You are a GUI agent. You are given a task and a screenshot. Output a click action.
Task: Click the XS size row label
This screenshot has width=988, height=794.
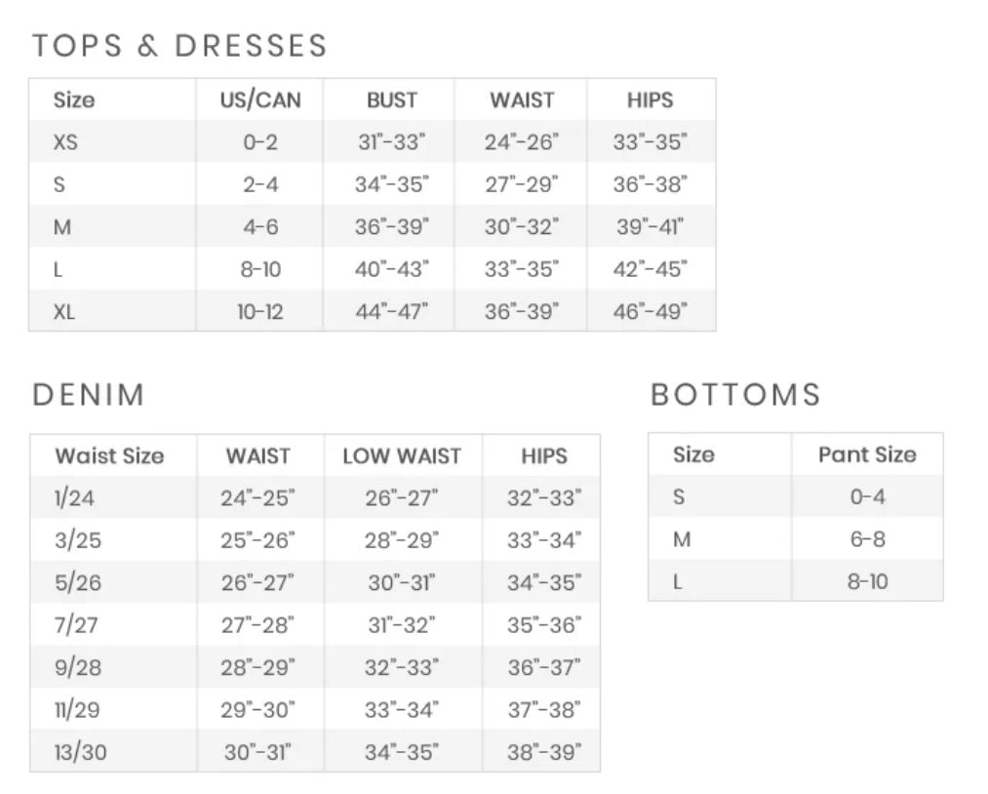(x=65, y=142)
